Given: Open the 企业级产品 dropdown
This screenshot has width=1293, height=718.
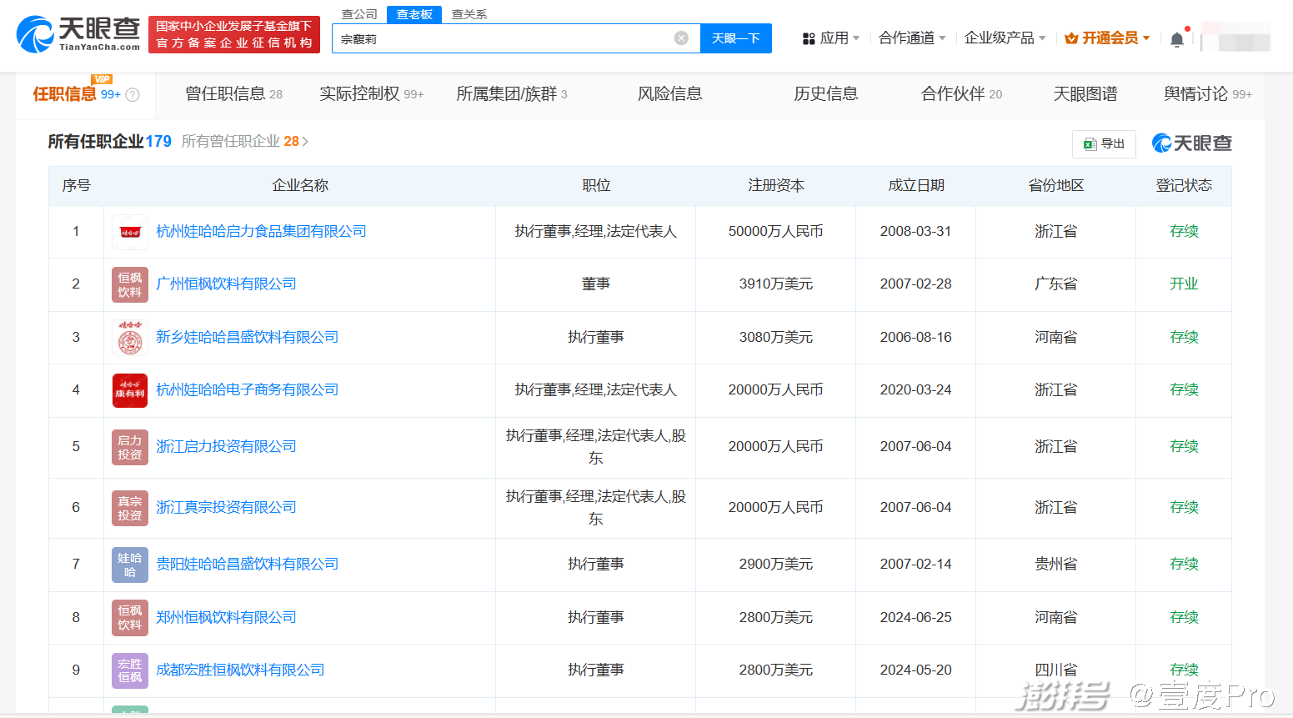Looking at the screenshot, I should point(1004,38).
